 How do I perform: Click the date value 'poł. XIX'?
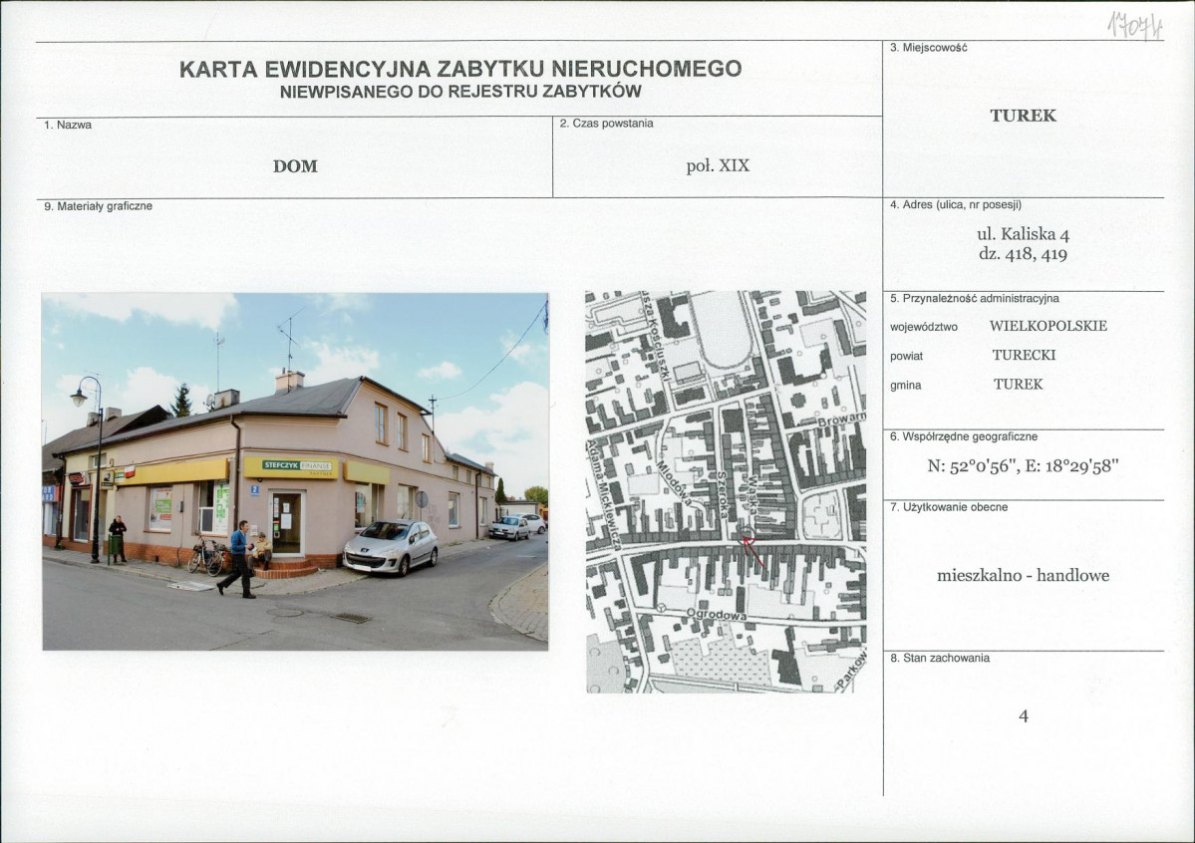click(718, 165)
